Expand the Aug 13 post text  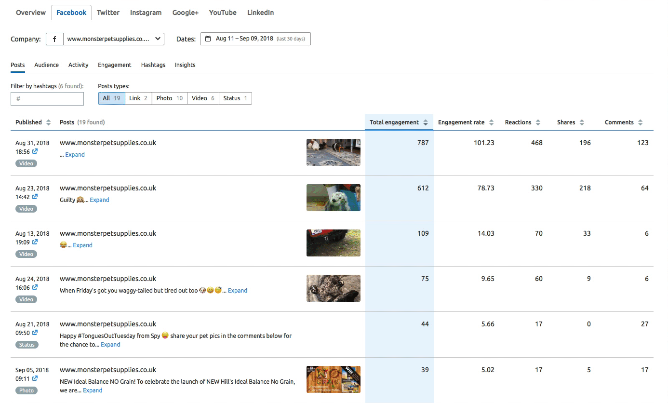[x=82, y=245]
